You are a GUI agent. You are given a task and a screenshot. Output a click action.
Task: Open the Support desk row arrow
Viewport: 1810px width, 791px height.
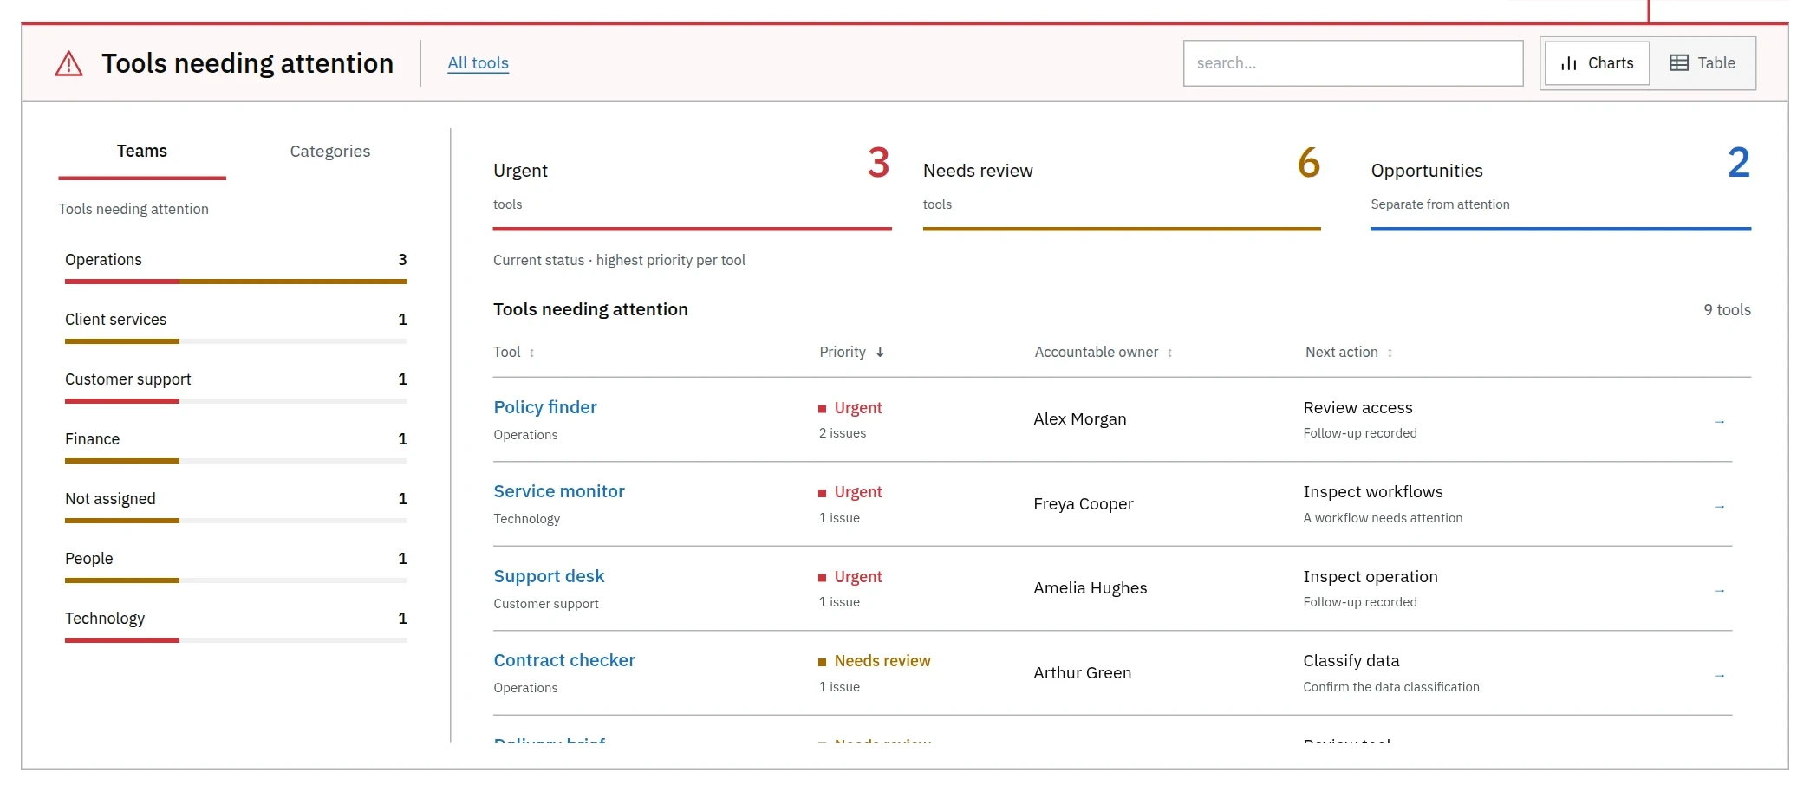[1719, 591]
